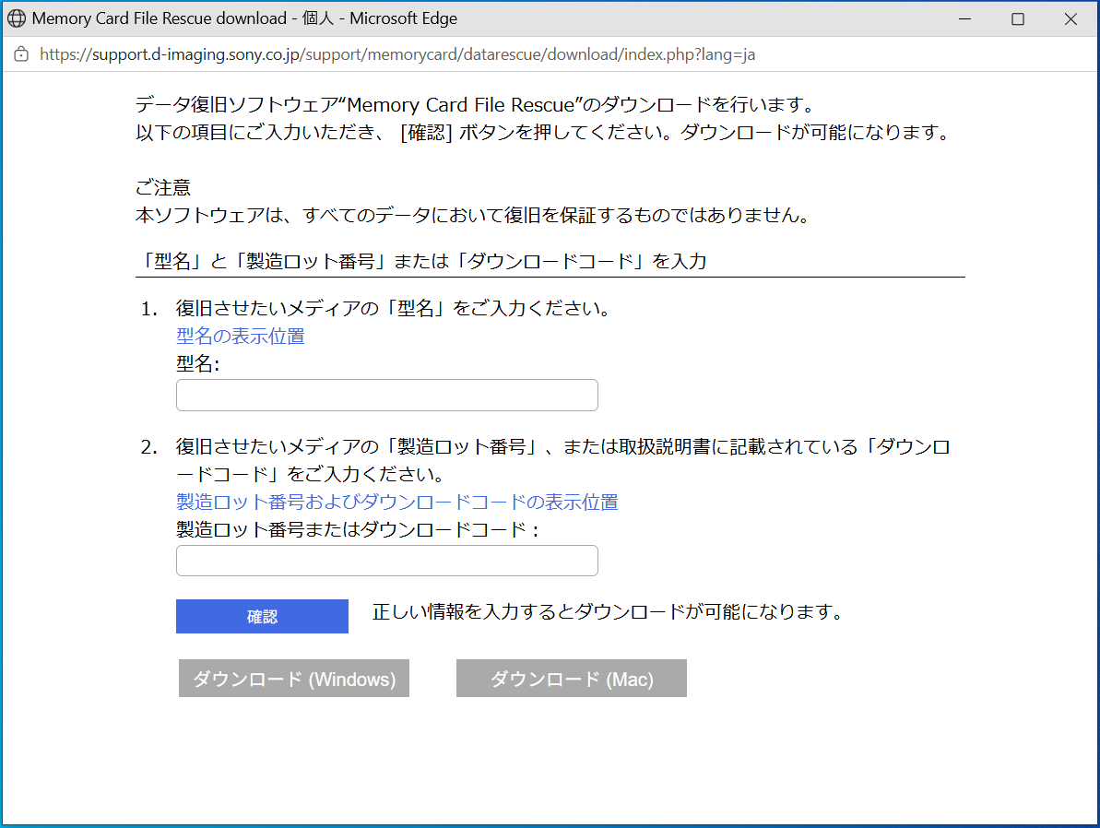Click heading 「型名」と「製造ロット番号」または「ダウンロードコード」を入力

tap(421, 261)
